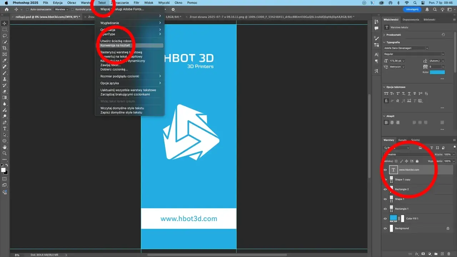This screenshot has height=257, width=457.
Task: Select the Rectangular Marquee tool
Action: click(x=5, y=30)
